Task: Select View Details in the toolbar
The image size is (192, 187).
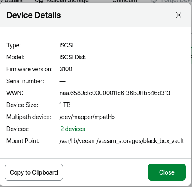Action: pos(11,1)
